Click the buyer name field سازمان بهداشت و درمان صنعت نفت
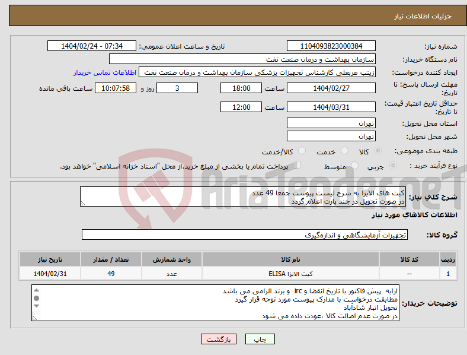 (x=242, y=59)
